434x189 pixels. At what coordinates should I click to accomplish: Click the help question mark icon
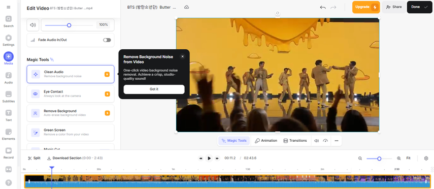[x=9, y=182]
